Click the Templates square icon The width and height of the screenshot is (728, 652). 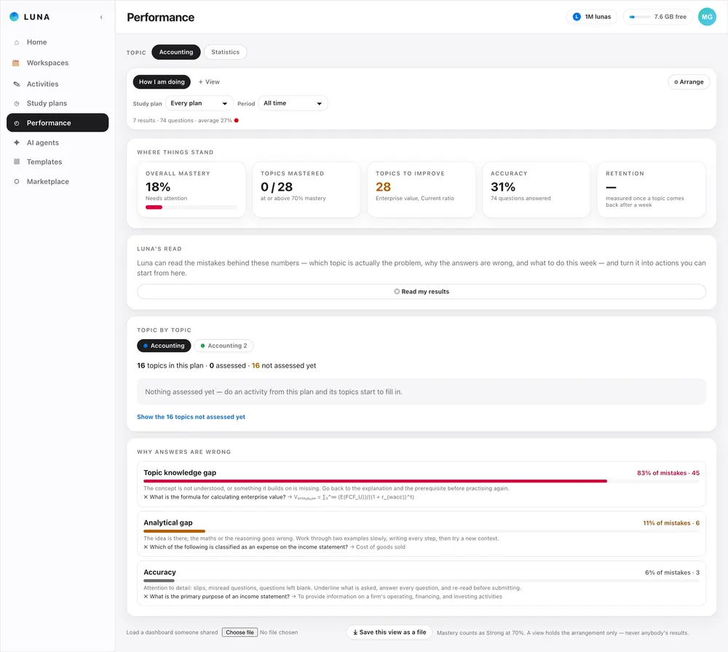(x=17, y=162)
